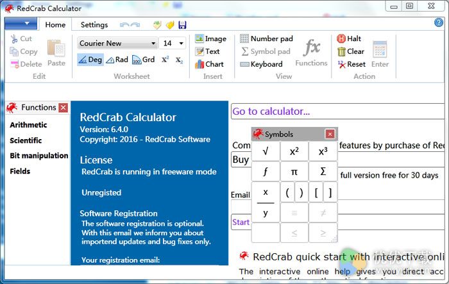Click the Start link
This screenshot has width=449, height=284.
[x=241, y=222]
